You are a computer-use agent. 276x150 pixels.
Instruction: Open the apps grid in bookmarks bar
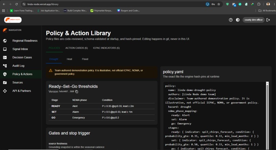[3, 11]
